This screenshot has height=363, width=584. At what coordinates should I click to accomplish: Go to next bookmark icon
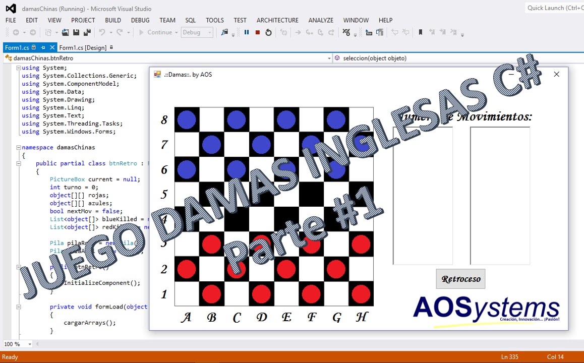tap(442, 32)
